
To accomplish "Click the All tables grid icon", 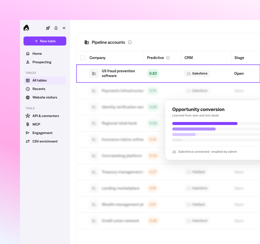I will click(28, 80).
